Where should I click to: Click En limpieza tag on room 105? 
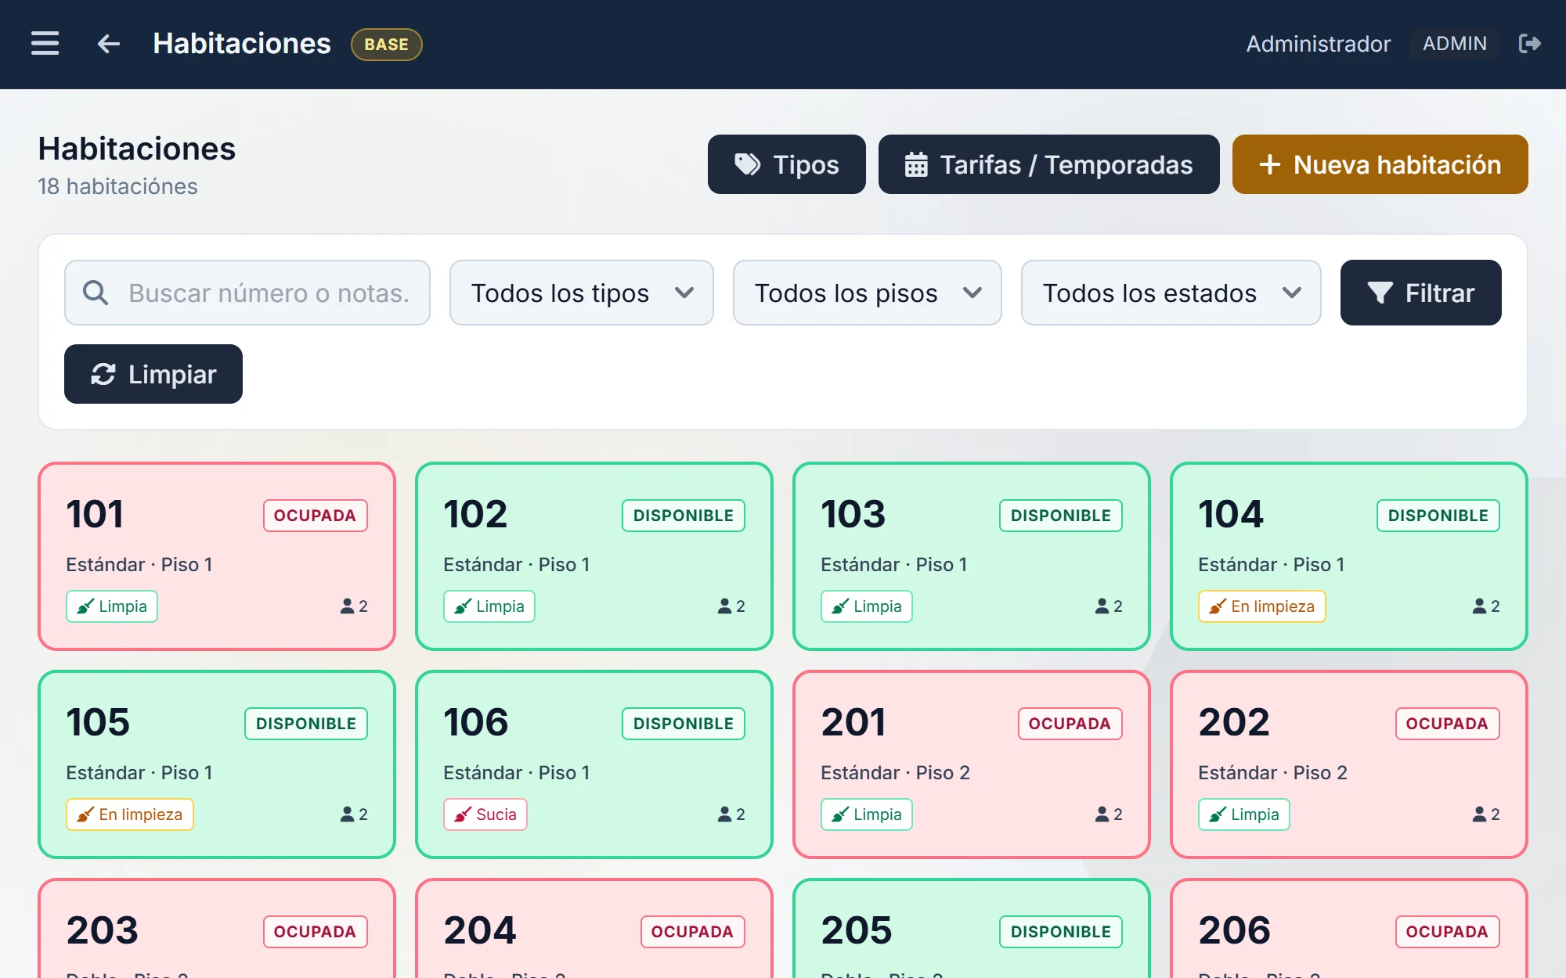[x=130, y=814]
